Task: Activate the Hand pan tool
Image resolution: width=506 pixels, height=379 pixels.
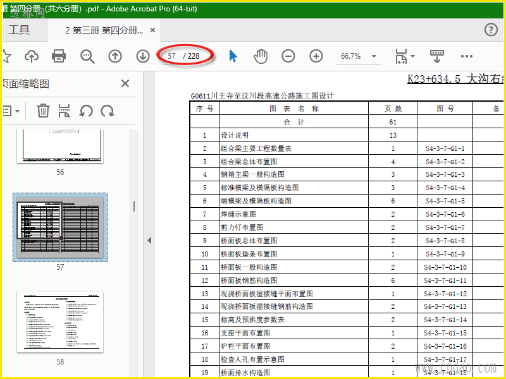Action: click(x=261, y=56)
